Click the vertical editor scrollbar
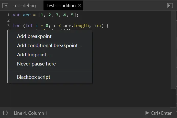The height and width of the screenshot is (118, 177). 173,51
